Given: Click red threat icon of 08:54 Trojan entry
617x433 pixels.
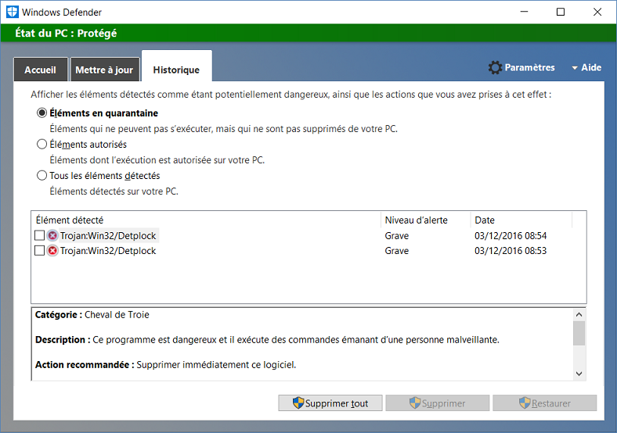Looking at the screenshot, I should [x=52, y=236].
